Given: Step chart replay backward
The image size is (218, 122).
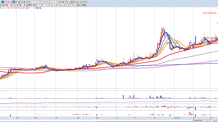Looking at the screenshot, I should click(x=196, y=121).
